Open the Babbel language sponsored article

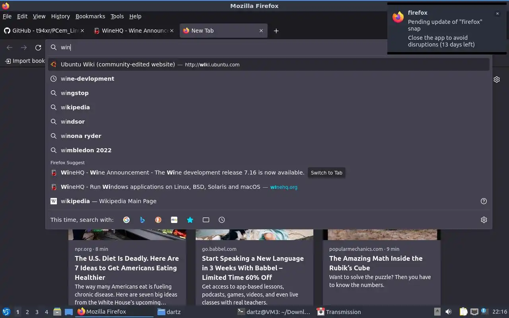254,268
